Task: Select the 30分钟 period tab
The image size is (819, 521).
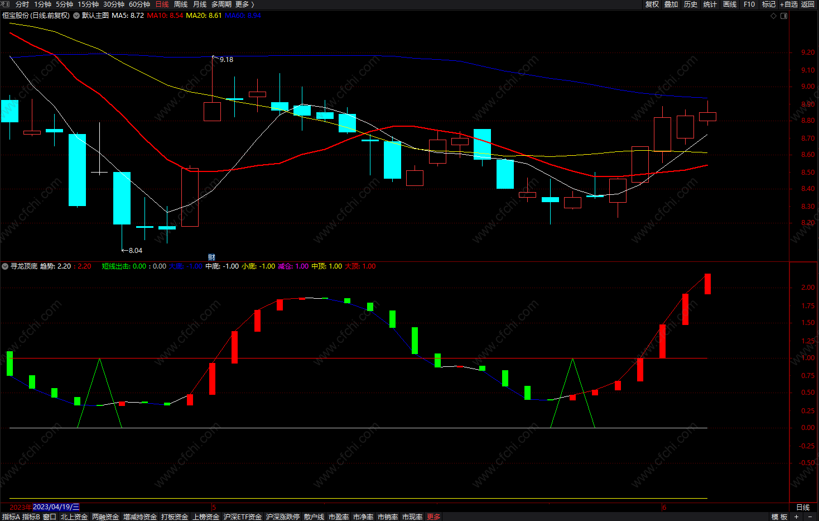Action: [114, 4]
